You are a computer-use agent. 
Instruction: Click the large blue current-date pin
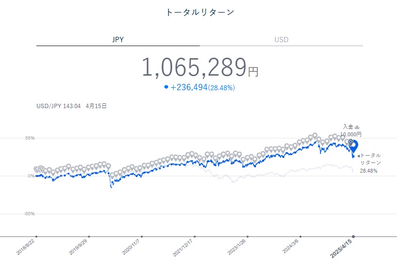354,146
